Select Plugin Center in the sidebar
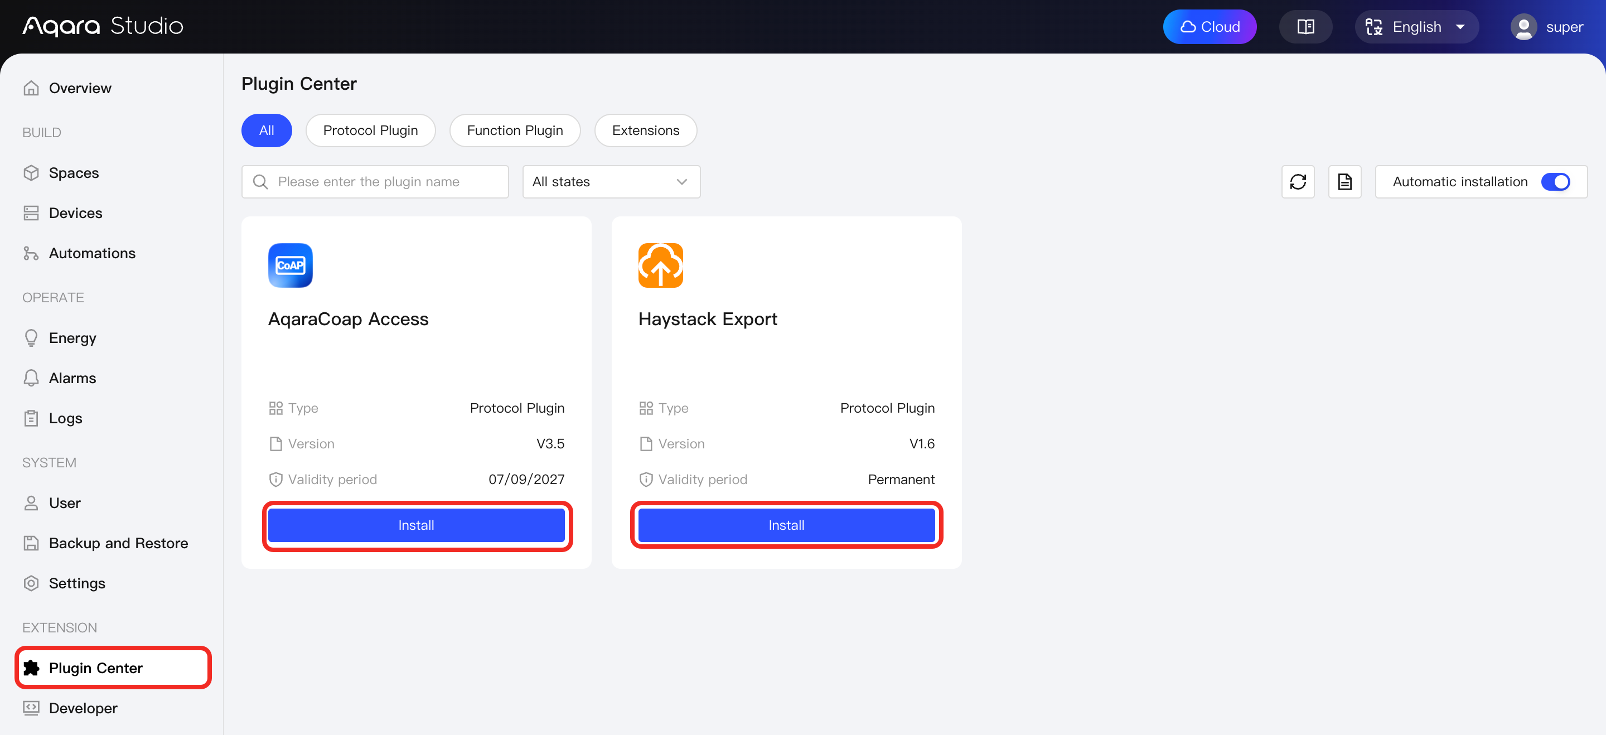The image size is (1606, 735). click(113, 668)
